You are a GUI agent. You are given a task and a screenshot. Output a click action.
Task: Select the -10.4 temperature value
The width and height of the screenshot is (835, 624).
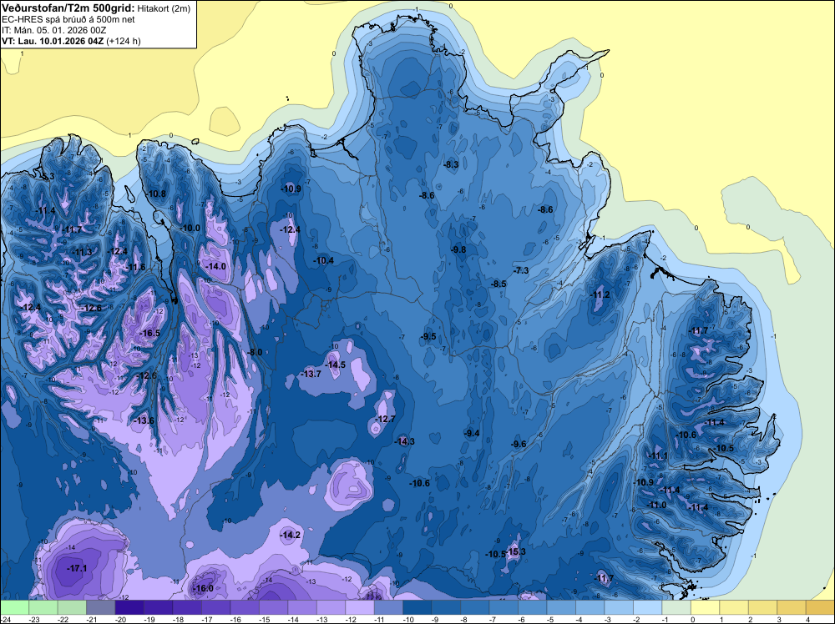[x=323, y=260]
